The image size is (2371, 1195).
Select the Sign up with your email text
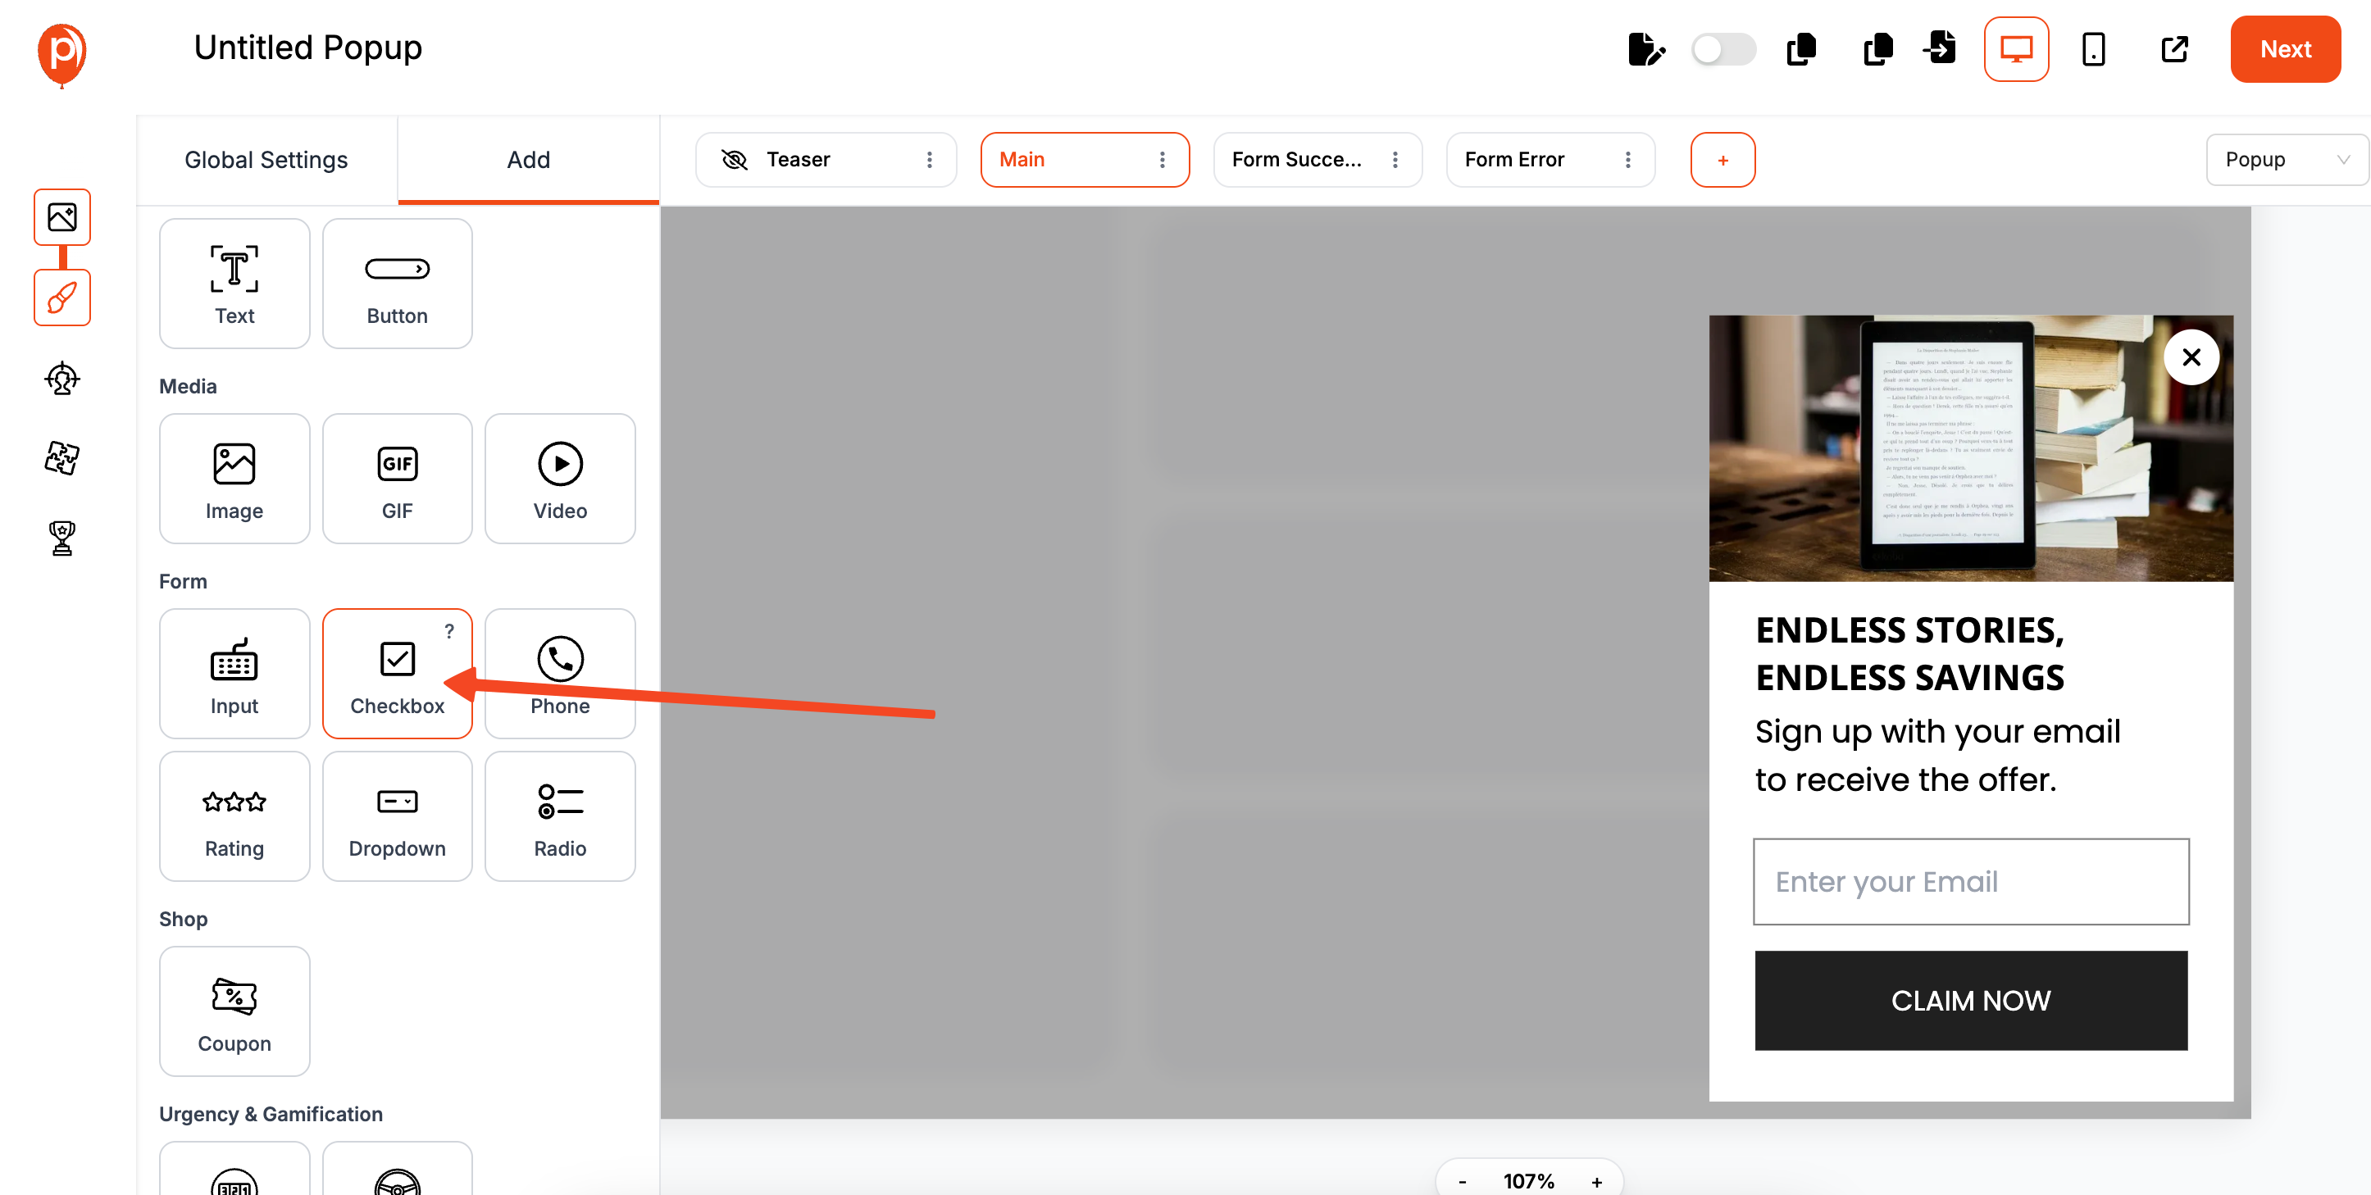pos(1937,755)
